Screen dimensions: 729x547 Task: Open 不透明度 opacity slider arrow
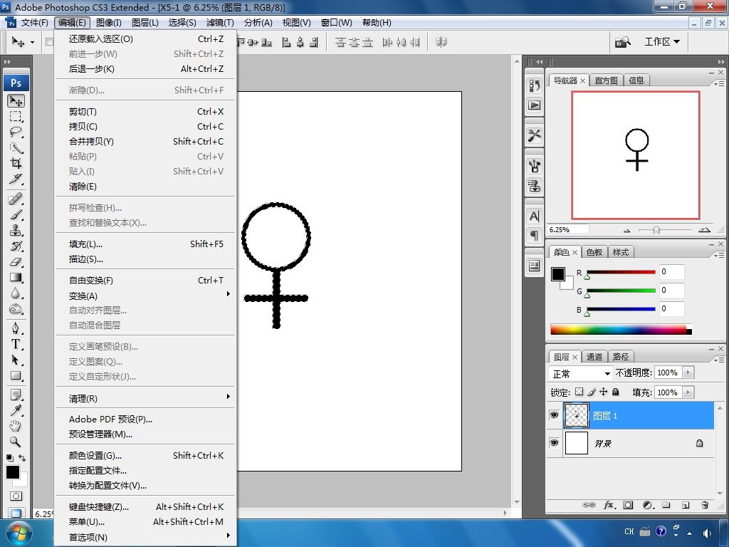[688, 372]
